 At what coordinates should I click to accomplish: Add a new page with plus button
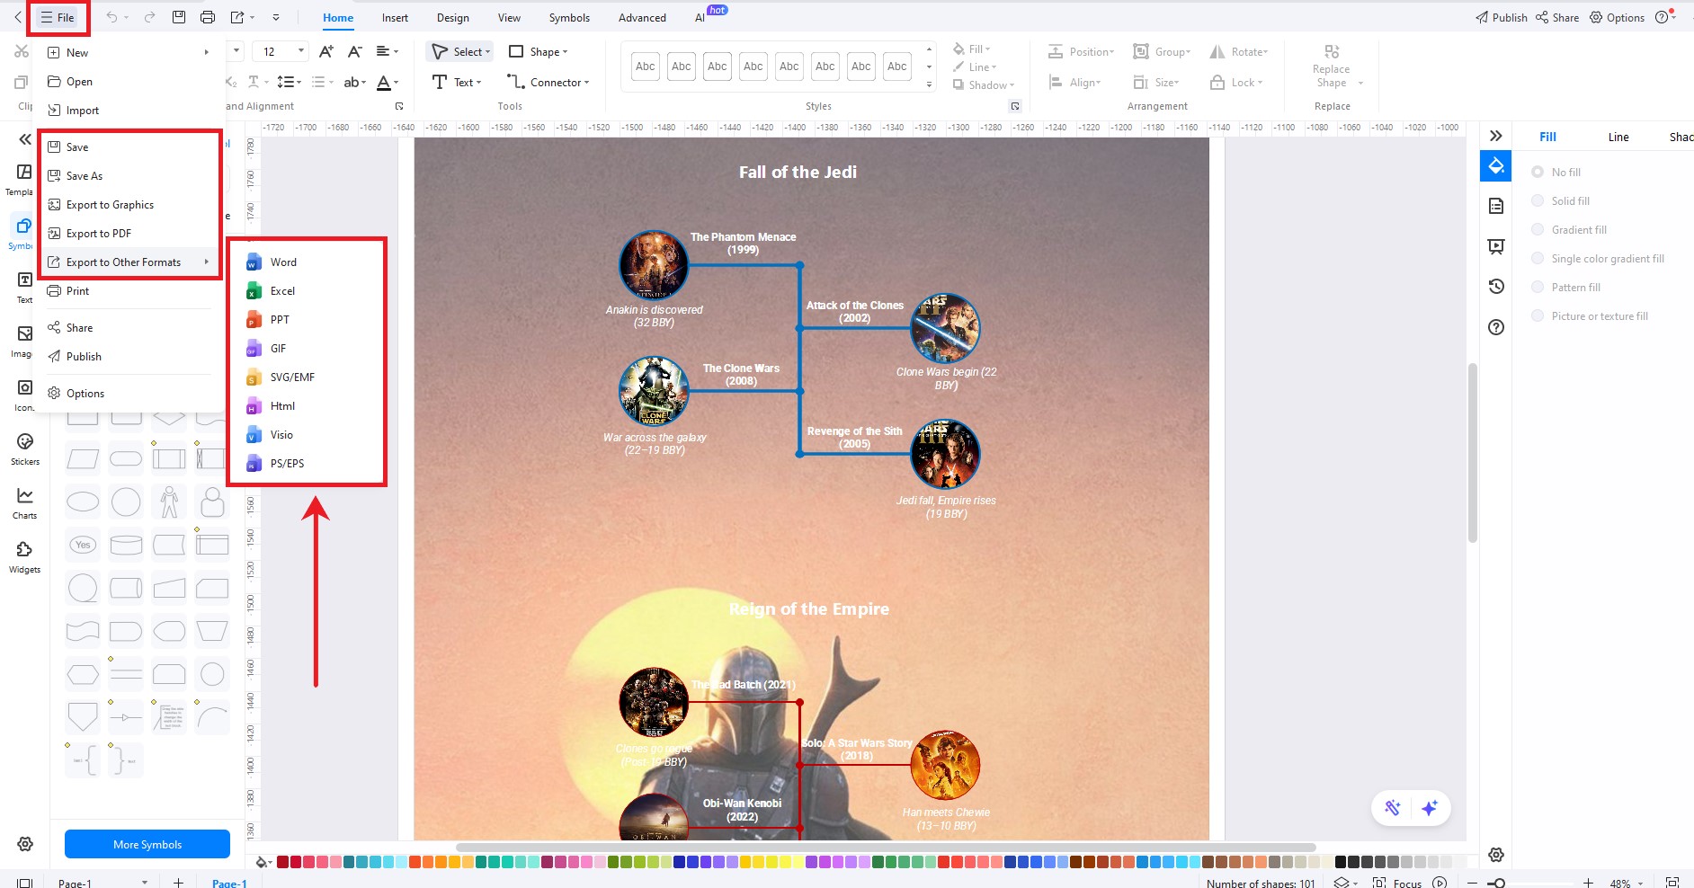[x=178, y=883]
